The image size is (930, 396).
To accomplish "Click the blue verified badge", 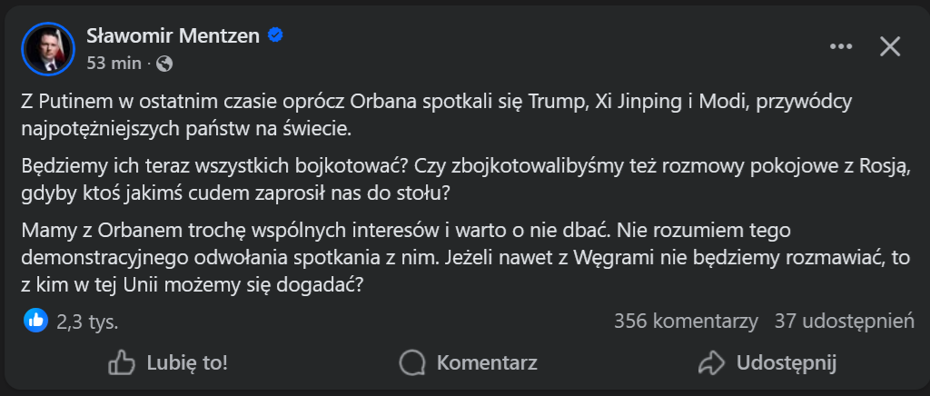I will [275, 35].
